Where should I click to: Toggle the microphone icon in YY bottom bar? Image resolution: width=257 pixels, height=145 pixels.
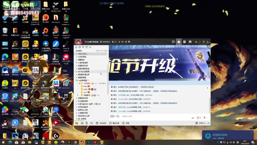coord(86,123)
